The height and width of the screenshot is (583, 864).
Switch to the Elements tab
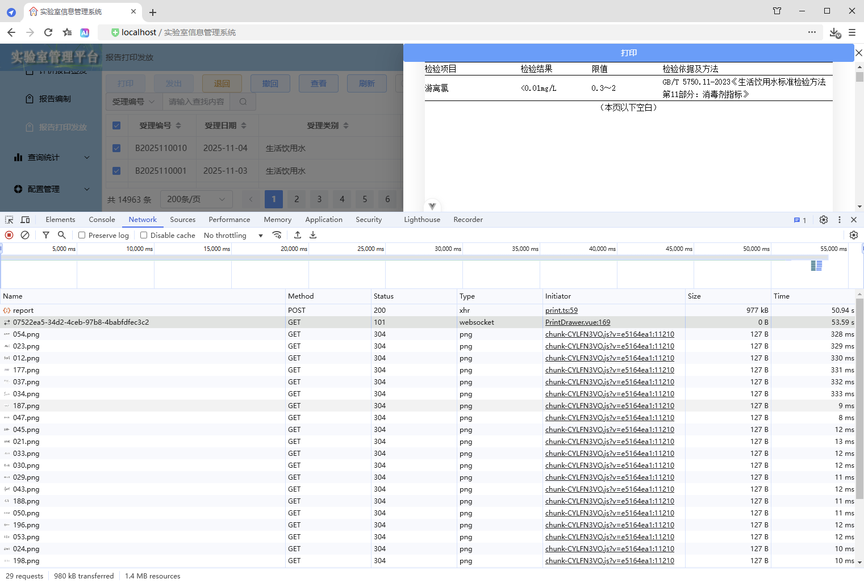pyautogui.click(x=60, y=220)
